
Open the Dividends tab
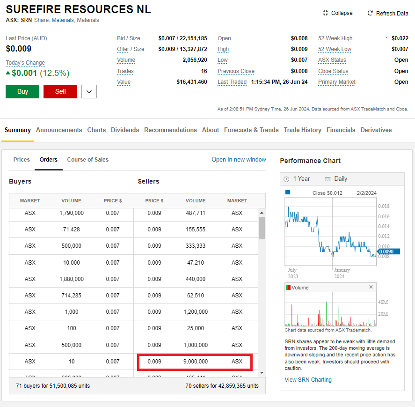point(125,130)
